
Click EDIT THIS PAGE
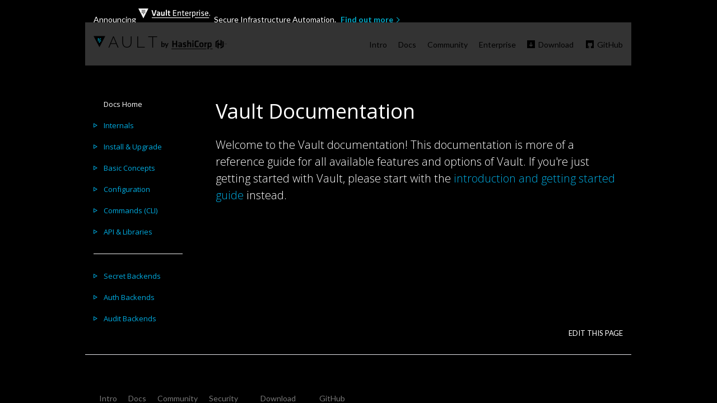coord(595,333)
